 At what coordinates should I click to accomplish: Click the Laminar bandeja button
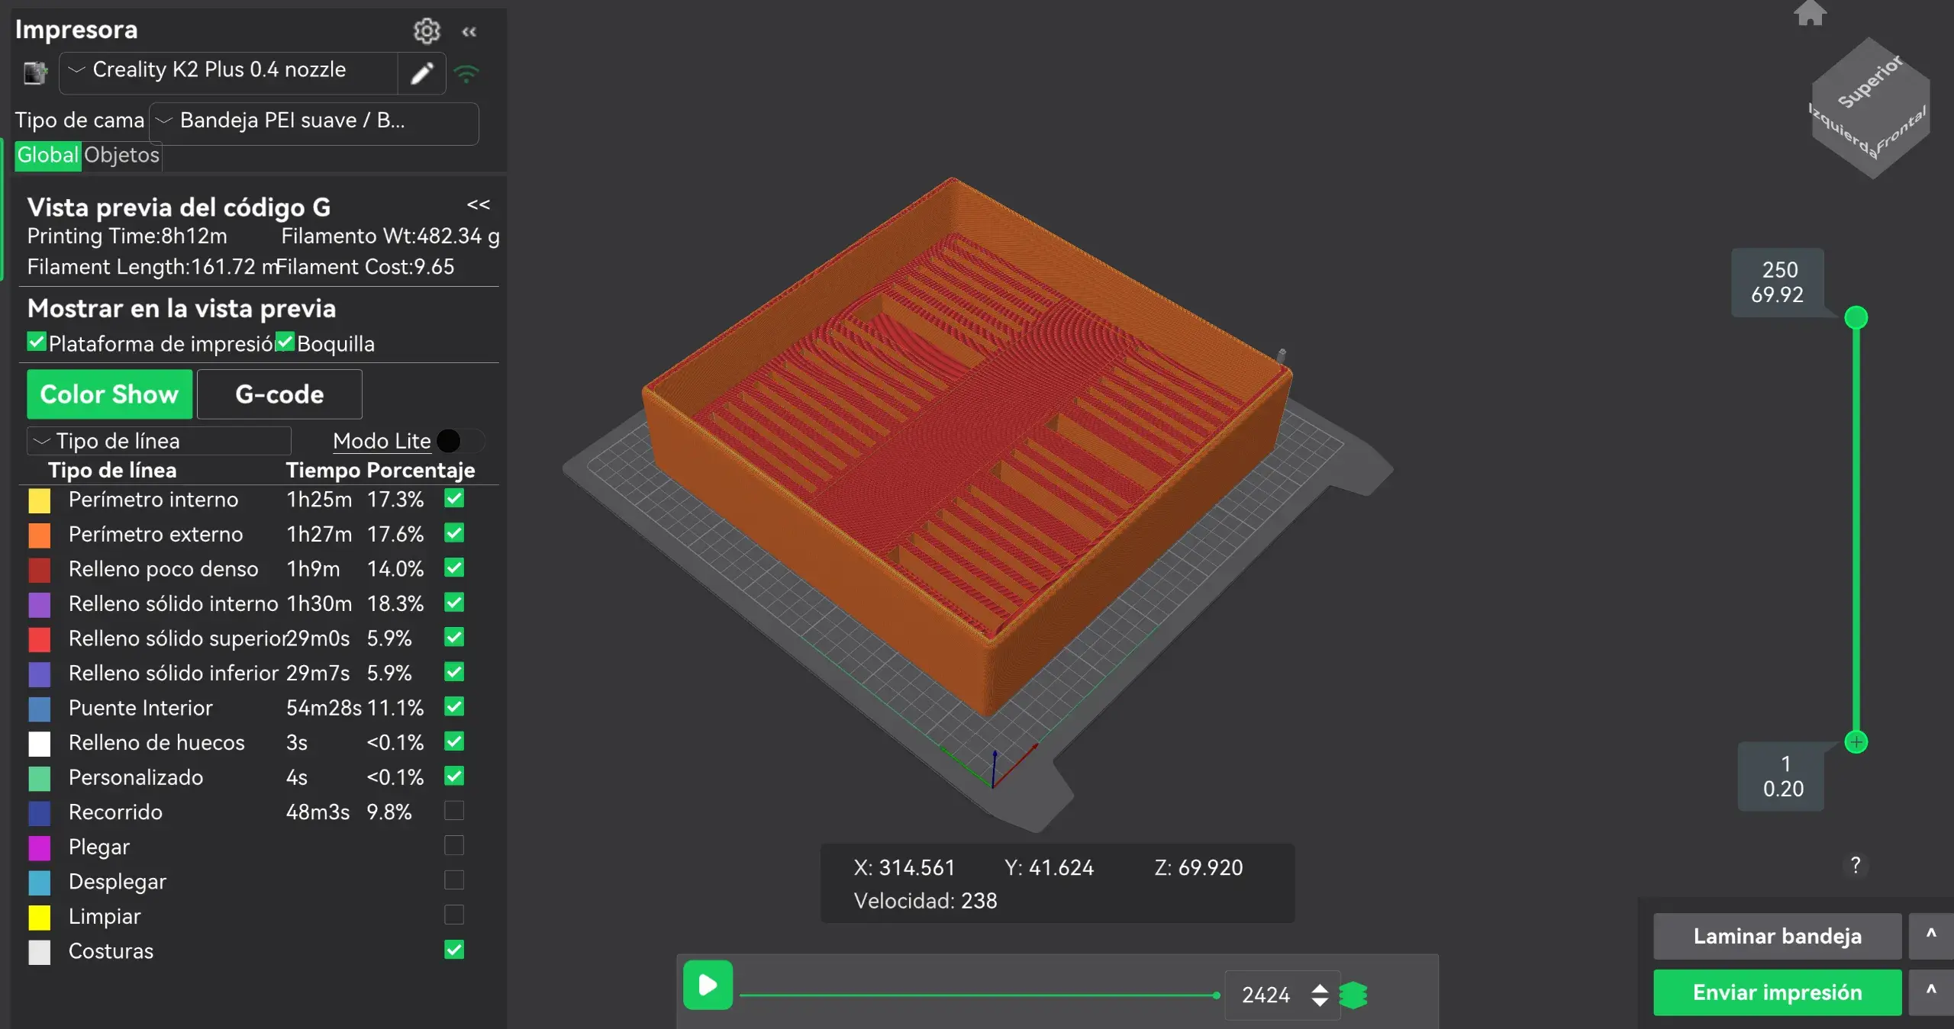1777,936
